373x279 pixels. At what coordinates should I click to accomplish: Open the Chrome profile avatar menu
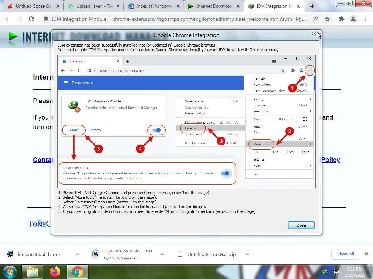point(353,19)
